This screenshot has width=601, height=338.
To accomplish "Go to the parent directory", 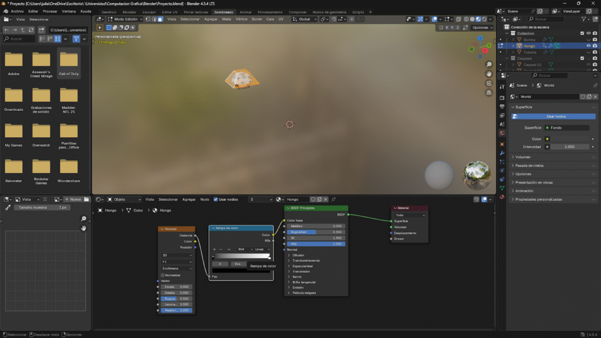I will (x=23, y=30).
